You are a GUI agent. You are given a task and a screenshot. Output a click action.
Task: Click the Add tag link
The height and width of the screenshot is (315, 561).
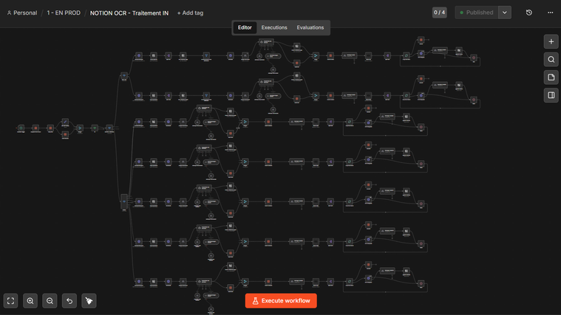click(x=191, y=13)
